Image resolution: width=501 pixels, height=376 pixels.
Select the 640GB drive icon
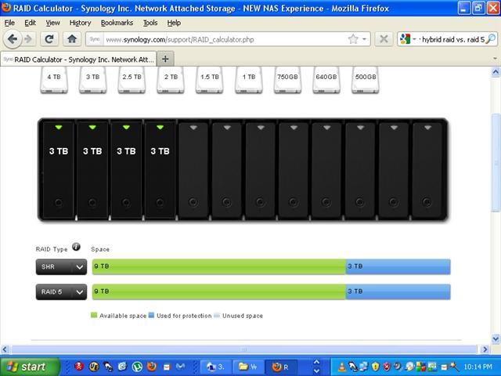point(326,80)
